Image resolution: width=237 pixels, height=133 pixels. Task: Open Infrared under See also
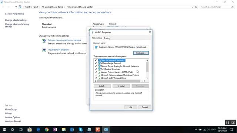(x=9, y=113)
